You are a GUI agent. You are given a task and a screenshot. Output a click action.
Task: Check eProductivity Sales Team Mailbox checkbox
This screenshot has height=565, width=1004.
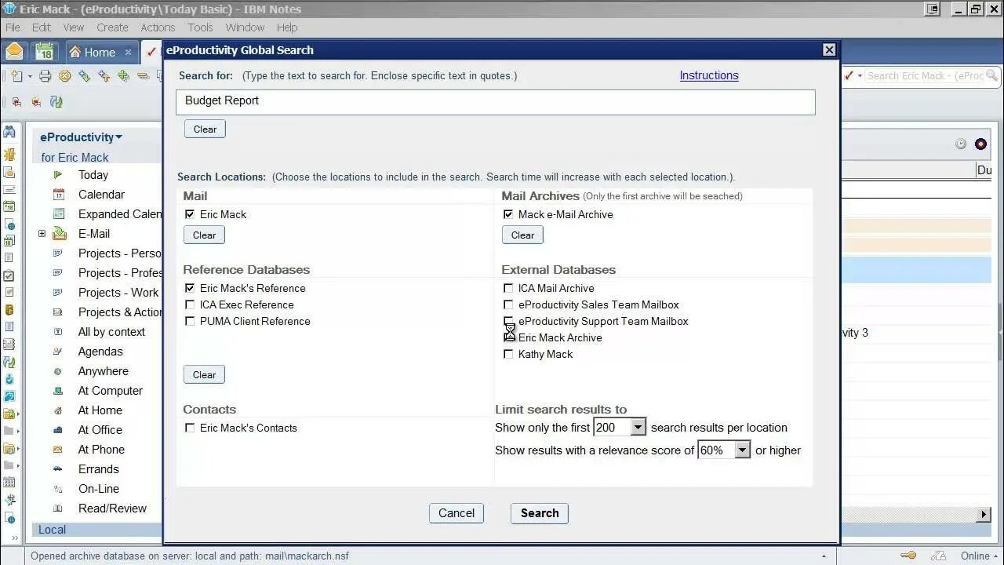pyautogui.click(x=508, y=304)
